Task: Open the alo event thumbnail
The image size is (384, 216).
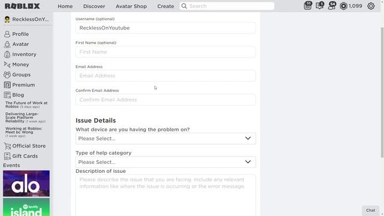Action: pyautogui.click(x=26, y=184)
